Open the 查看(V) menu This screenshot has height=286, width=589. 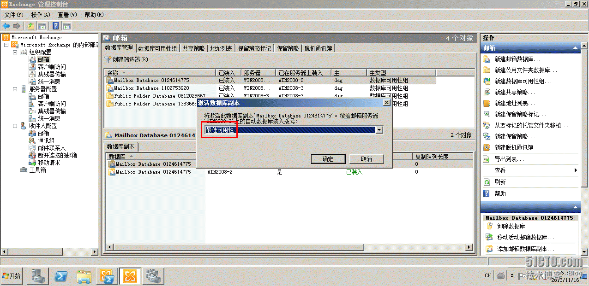coord(67,15)
